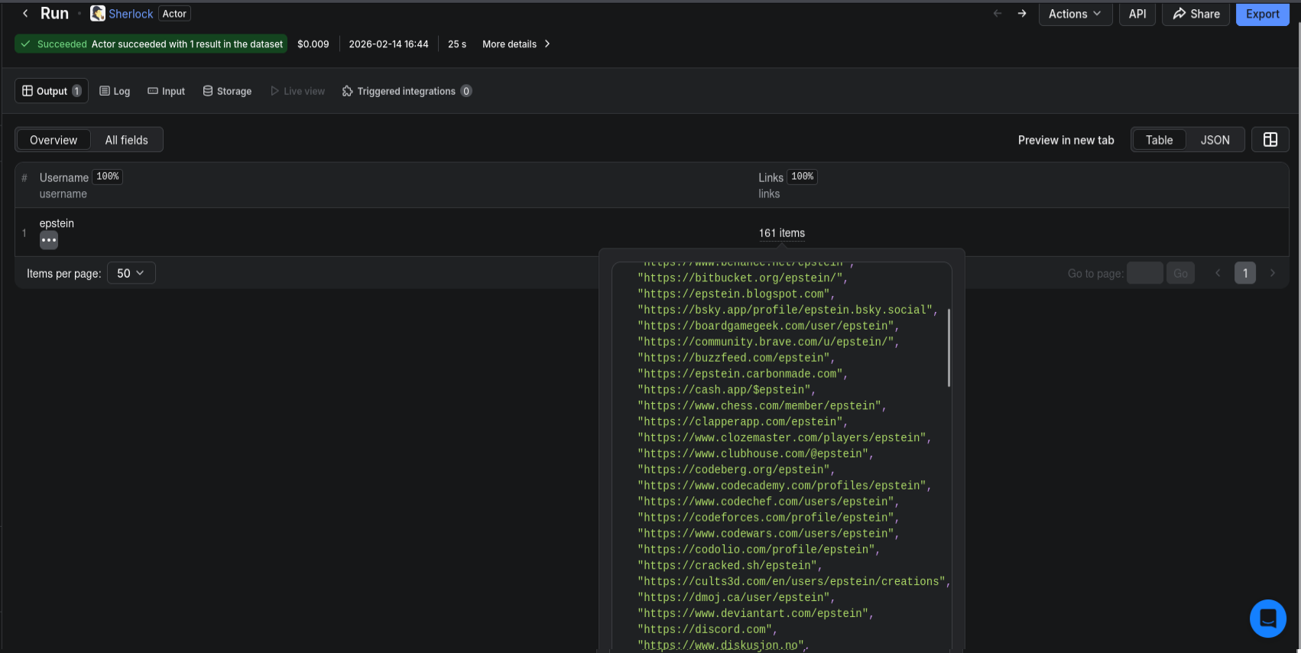Click the chess.com member link text

click(759, 407)
